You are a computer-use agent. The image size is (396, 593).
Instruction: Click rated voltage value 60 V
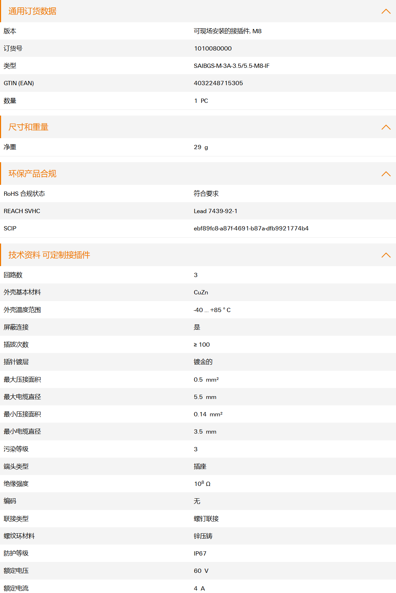(201, 571)
